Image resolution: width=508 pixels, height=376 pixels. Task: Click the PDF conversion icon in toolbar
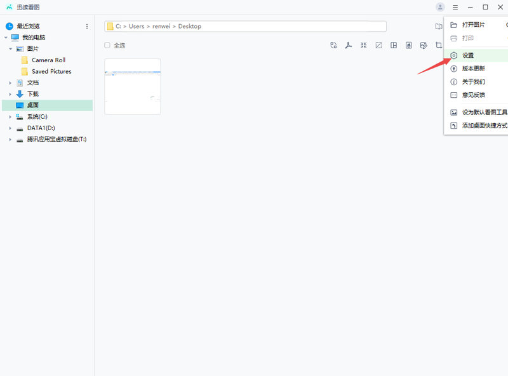coord(348,45)
